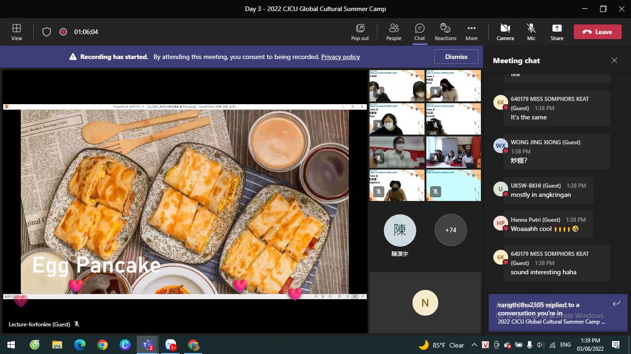Show the +74 more participants
Screen dimensions: 631x354
coord(450,230)
